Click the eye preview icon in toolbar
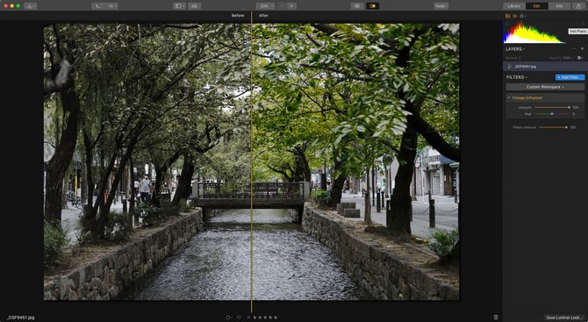Screen dimensions: 588x322 [357, 6]
